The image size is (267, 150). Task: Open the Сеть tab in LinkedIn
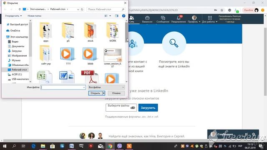[x=131, y=19]
